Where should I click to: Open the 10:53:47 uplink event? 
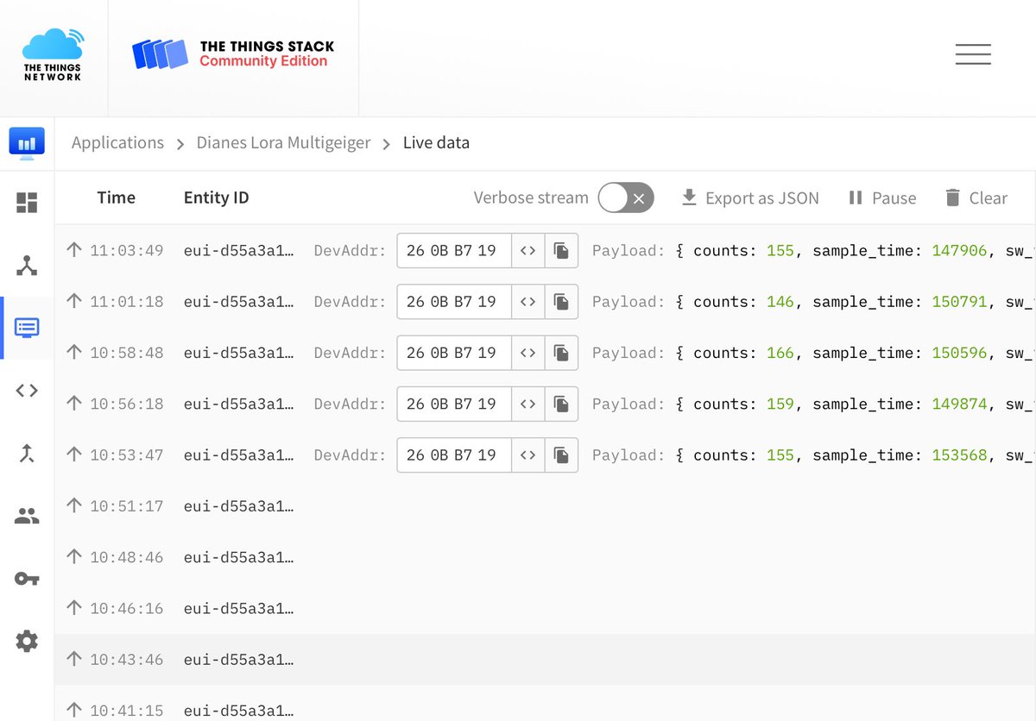(545, 455)
